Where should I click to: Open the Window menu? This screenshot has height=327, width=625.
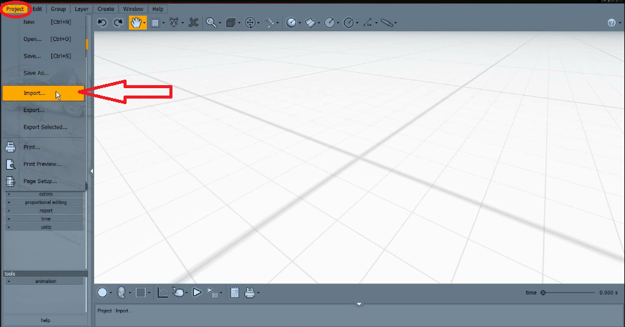pyautogui.click(x=133, y=9)
